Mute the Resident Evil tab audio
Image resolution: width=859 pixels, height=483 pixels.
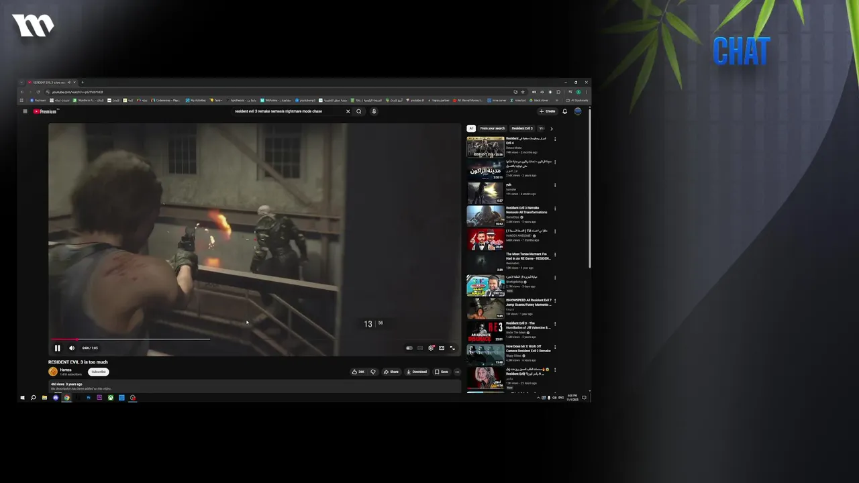(69, 83)
